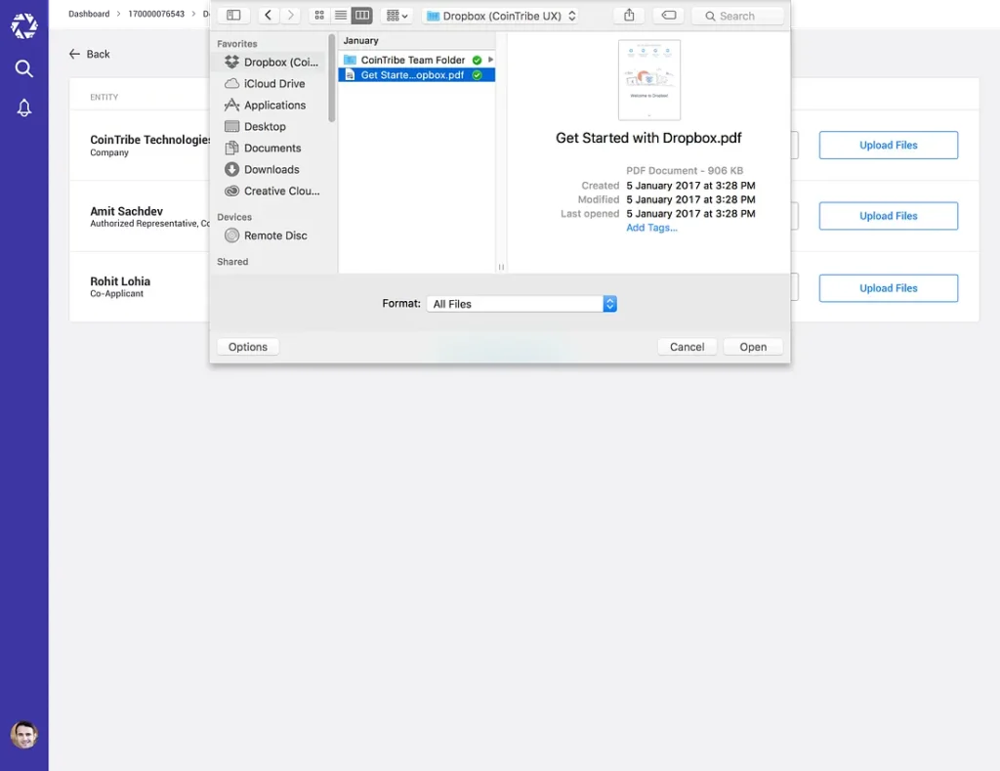
Task: Open the Format All Files dropdown
Action: point(521,304)
